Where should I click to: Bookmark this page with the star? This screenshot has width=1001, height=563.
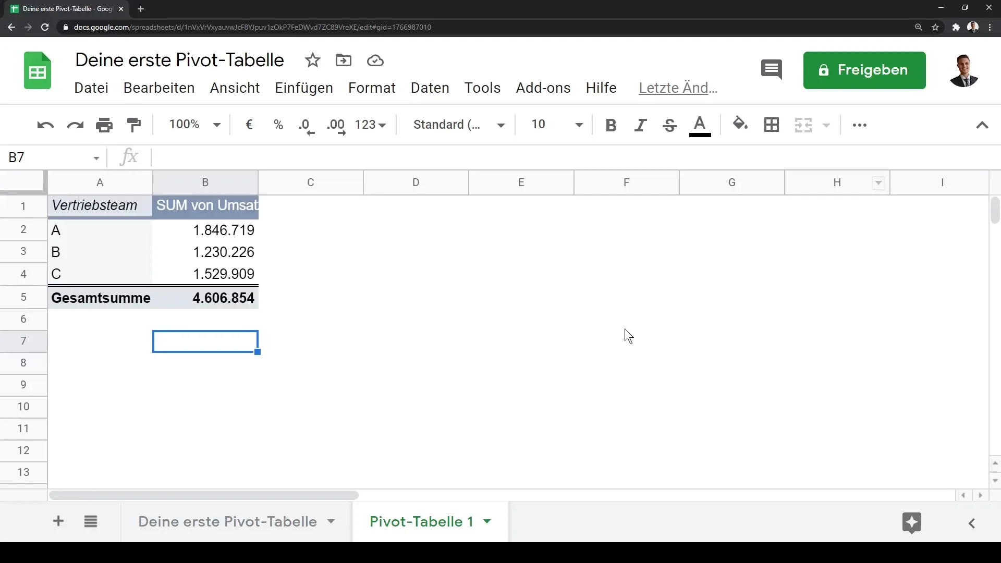click(x=935, y=27)
